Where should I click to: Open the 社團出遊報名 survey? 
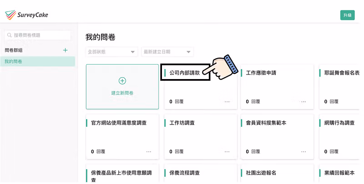point(261,173)
